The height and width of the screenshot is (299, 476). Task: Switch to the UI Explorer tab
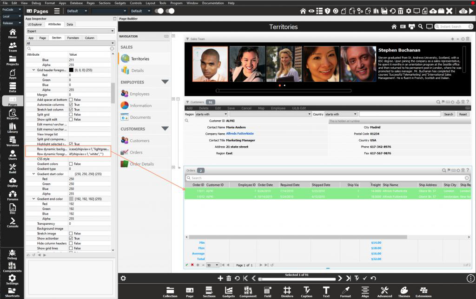(x=35, y=24)
